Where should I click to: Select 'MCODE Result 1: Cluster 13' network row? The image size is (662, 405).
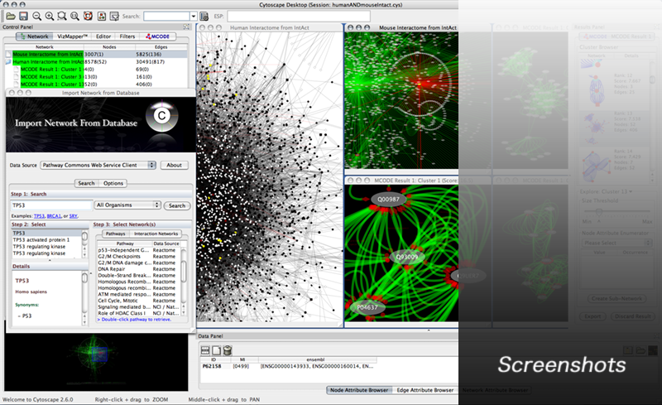coord(96,84)
